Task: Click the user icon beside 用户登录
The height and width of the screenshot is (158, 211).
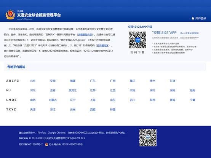Action: 193,18
